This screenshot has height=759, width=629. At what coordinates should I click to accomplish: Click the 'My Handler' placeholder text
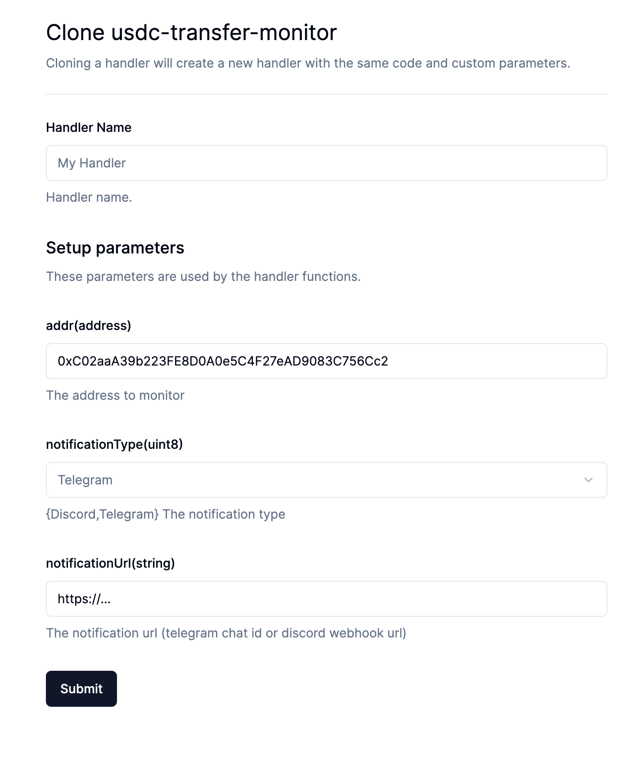[x=92, y=163]
